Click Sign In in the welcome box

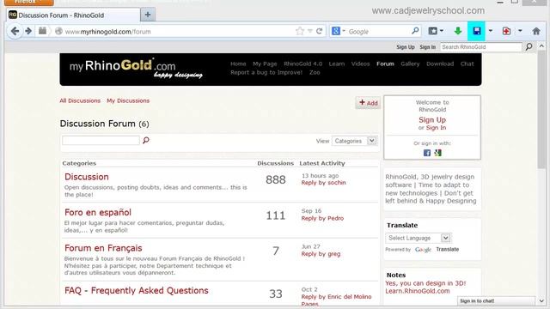pos(436,128)
